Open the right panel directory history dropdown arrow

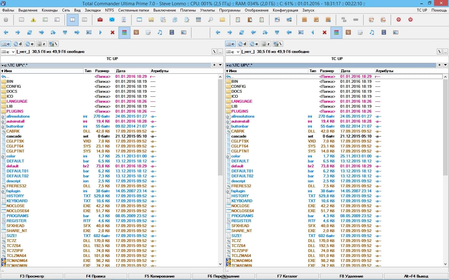(445, 65)
